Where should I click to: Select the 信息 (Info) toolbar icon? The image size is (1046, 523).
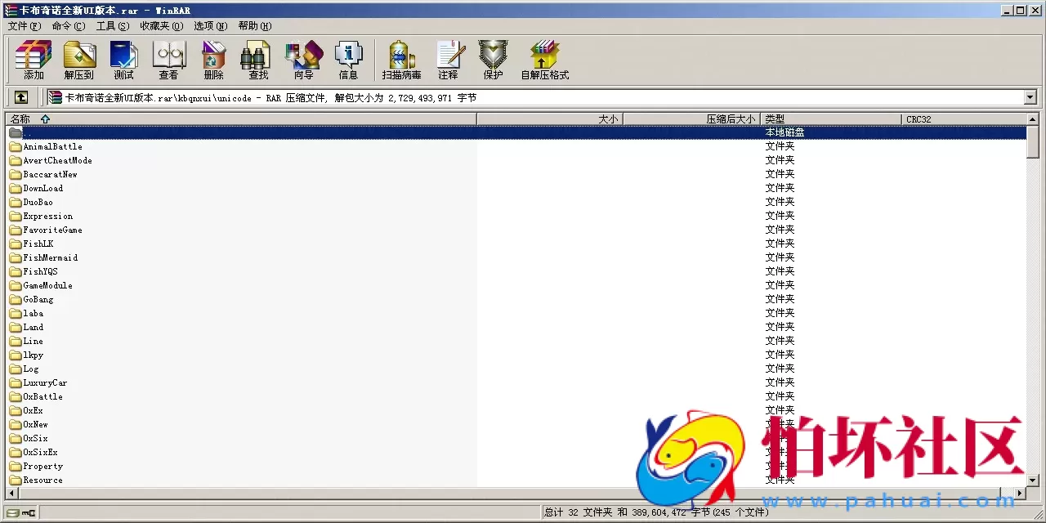point(349,57)
